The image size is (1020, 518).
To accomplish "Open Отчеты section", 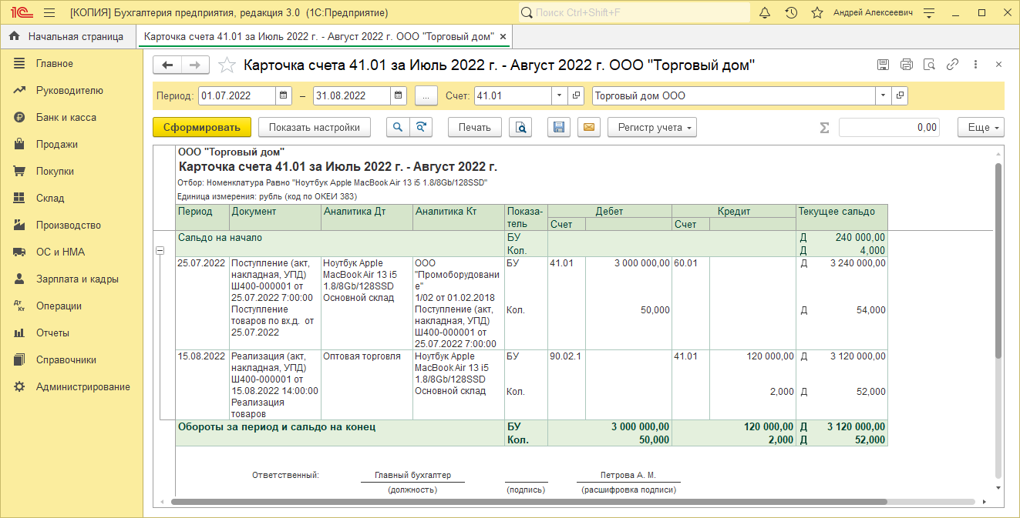I will tap(72, 333).
